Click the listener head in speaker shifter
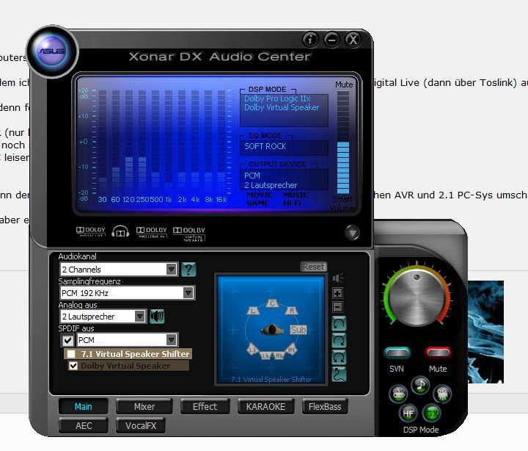The width and height of the screenshot is (528, 451). pos(272,330)
